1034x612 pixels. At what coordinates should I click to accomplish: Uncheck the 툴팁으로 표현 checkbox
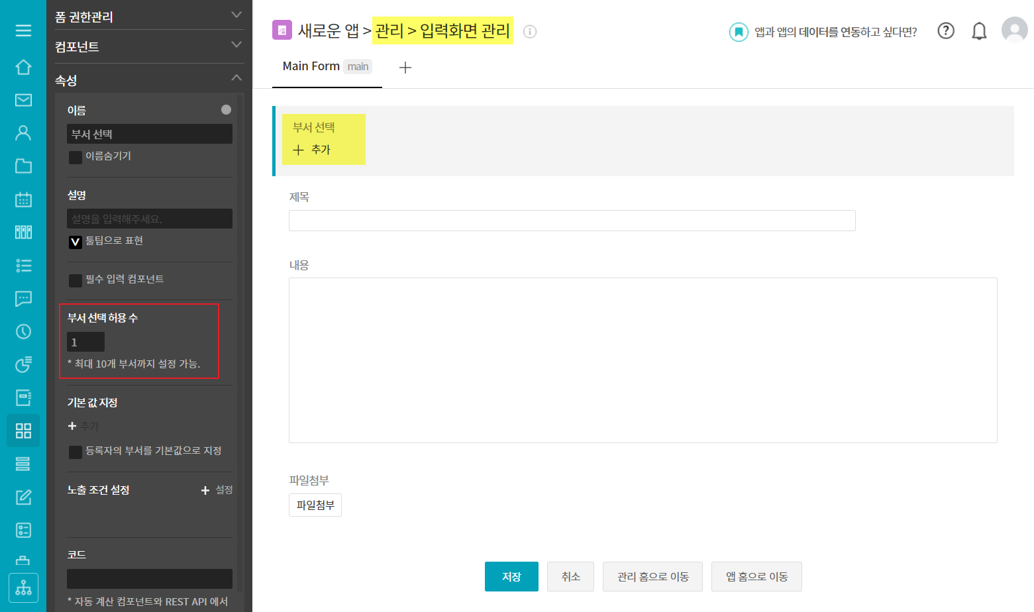point(76,242)
